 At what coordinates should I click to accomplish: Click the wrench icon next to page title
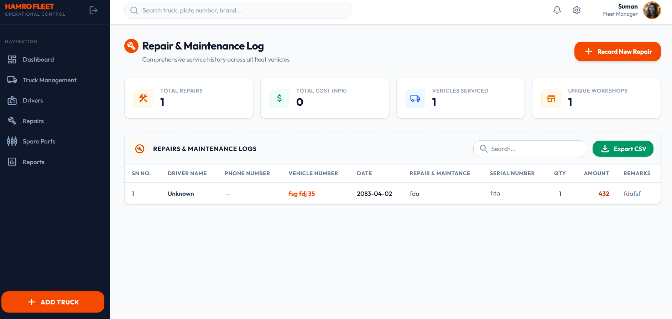[x=131, y=46]
